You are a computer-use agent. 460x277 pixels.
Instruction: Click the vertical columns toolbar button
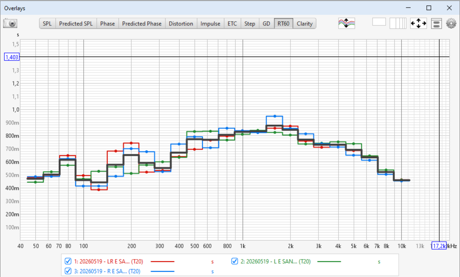point(398,24)
